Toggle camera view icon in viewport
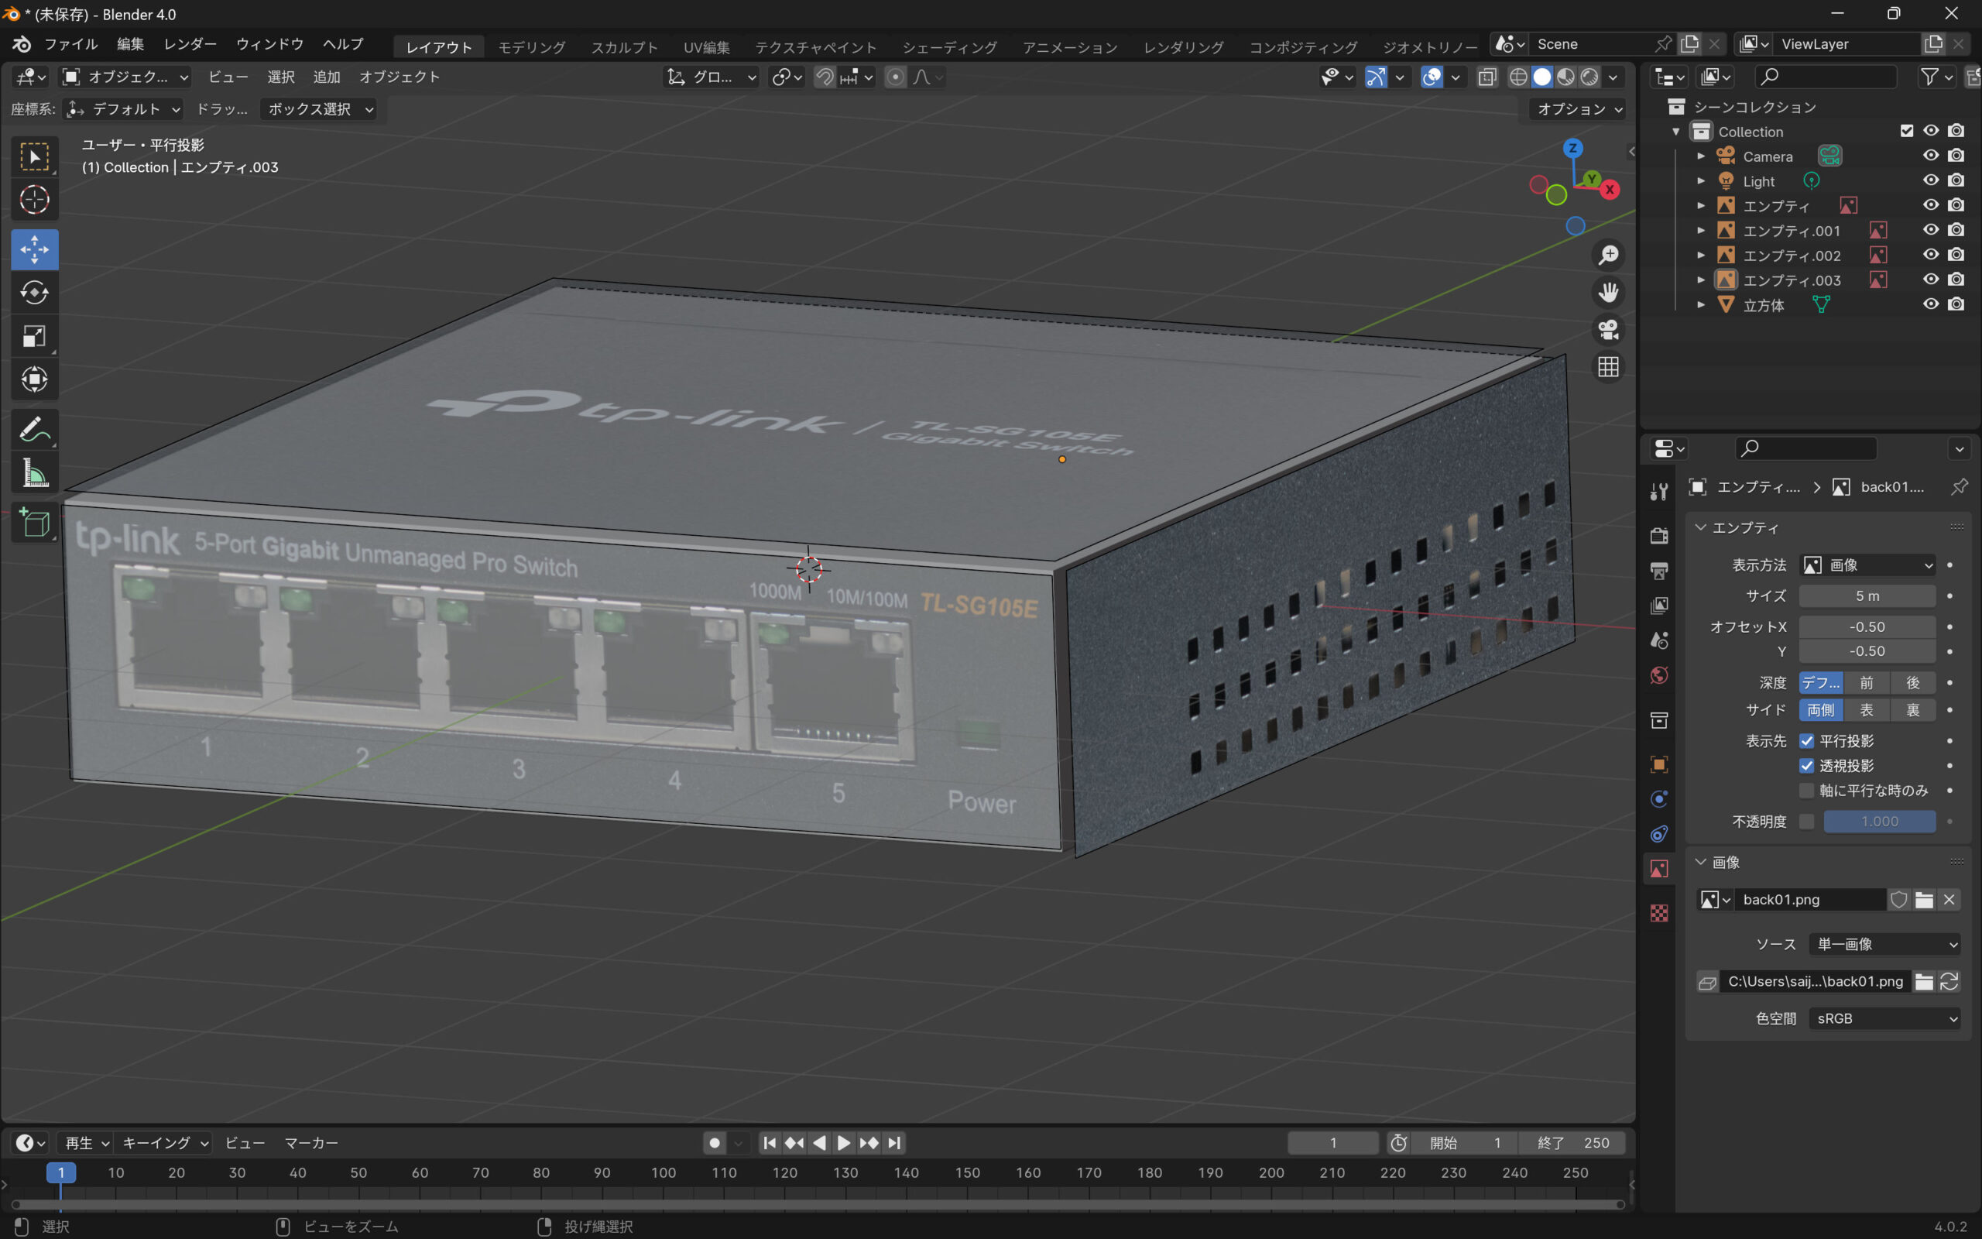The height and width of the screenshot is (1239, 1982). pyautogui.click(x=1608, y=329)
